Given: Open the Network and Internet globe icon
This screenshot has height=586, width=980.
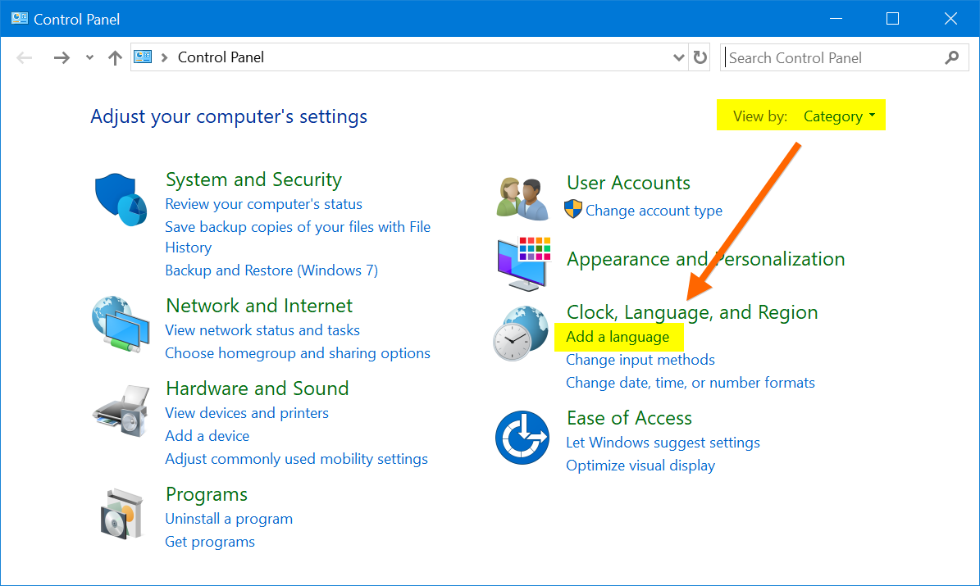Looking at the screenshot, I should click(121, 326).
